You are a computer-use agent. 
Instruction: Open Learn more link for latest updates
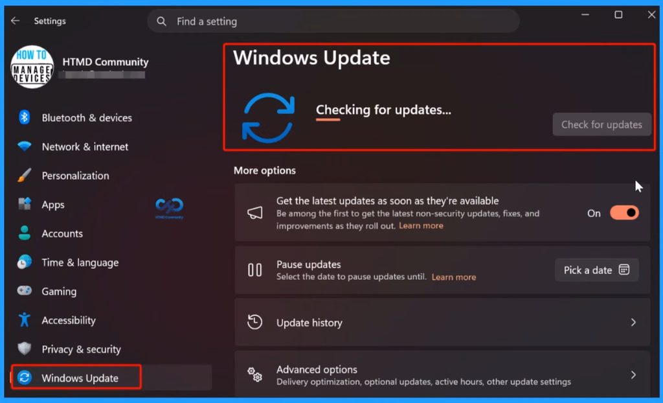tap(421, 225)
